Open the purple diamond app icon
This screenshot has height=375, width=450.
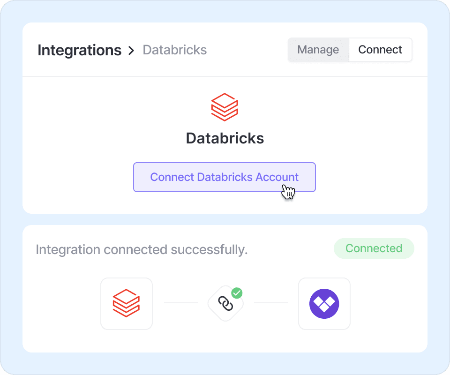(324, 304)
